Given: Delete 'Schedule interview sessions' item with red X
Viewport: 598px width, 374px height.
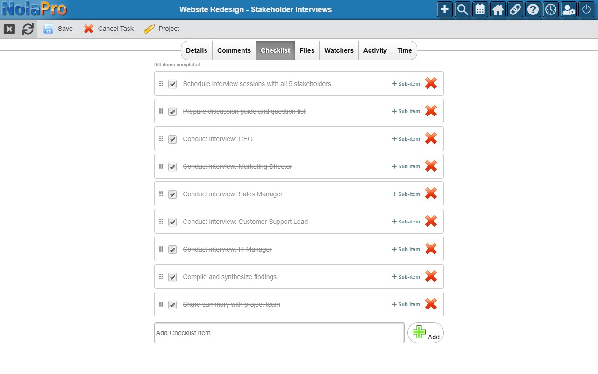Looking at the screenshot, I should click(x=431, y=83).
